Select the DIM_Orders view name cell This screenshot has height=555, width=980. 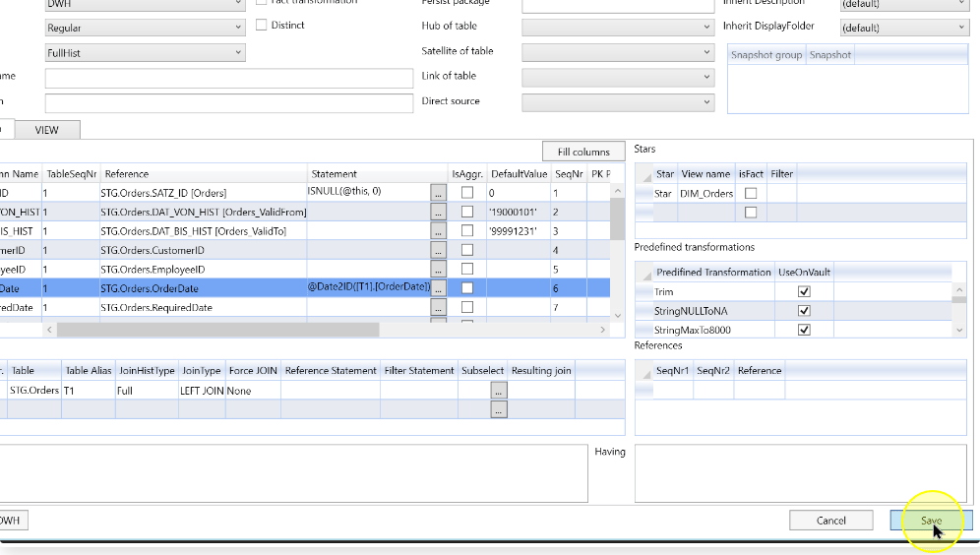click(x=705, y=194)
